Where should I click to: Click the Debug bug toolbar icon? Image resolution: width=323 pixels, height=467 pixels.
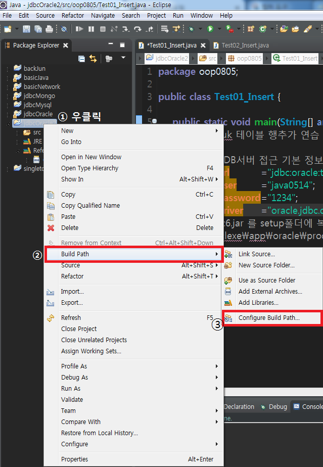coord(192,29)
